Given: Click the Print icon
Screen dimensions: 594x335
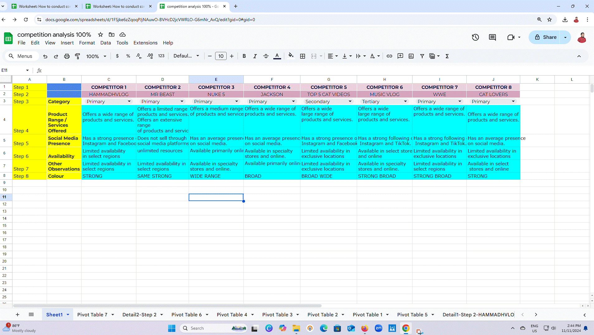Looking at the screenshot, I should tap(67, 56).
